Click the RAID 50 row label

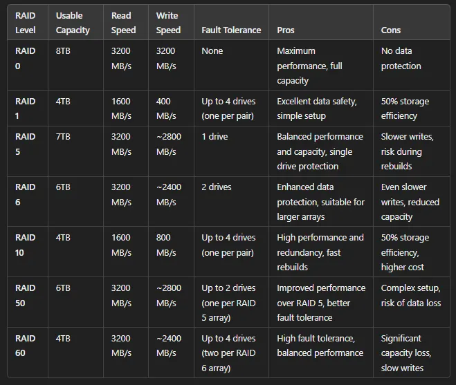[26, 296]
